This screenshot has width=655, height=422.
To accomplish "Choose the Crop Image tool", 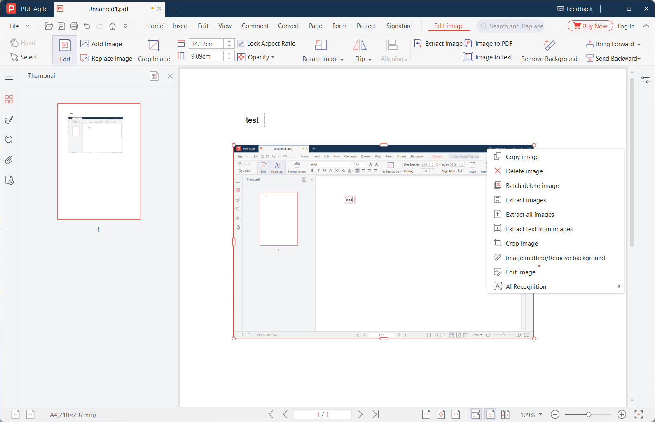I will pyautogui.click(x=154, y=50).
